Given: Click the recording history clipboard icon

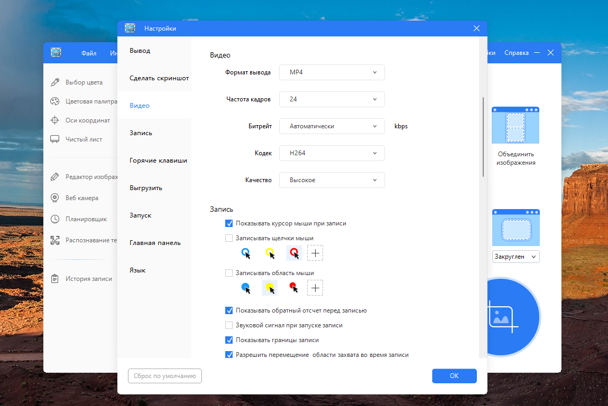Looking at the screenshot, I should pyautogui.click(x=55, y=278).
